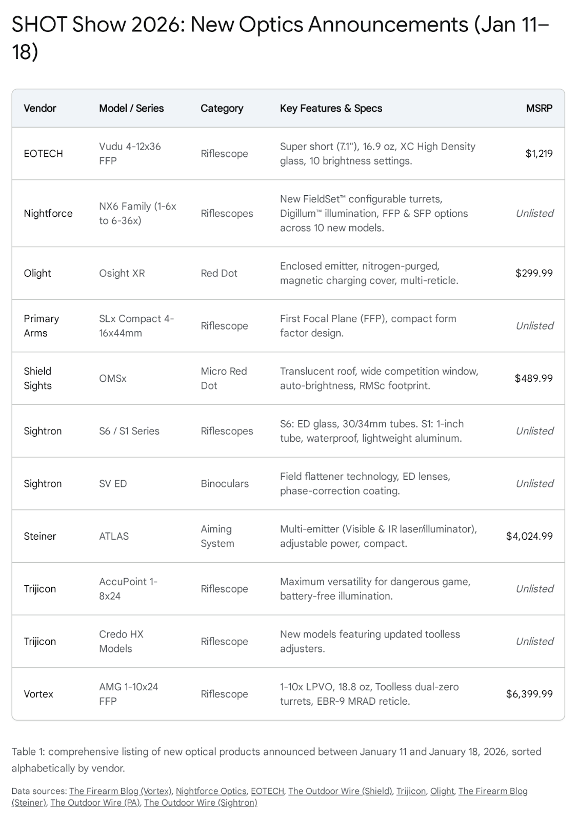
Task: Select the Vortex price $6,399.99 cell
Action: pos(529,694)
